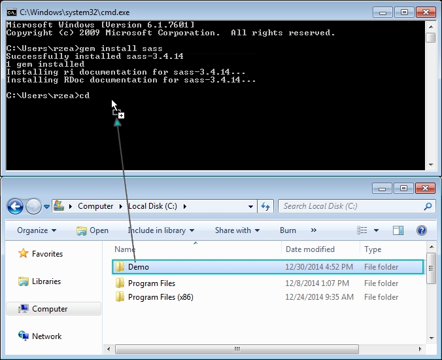
Task: Sort by Date modified column header
Action: [x=310, y=249]
